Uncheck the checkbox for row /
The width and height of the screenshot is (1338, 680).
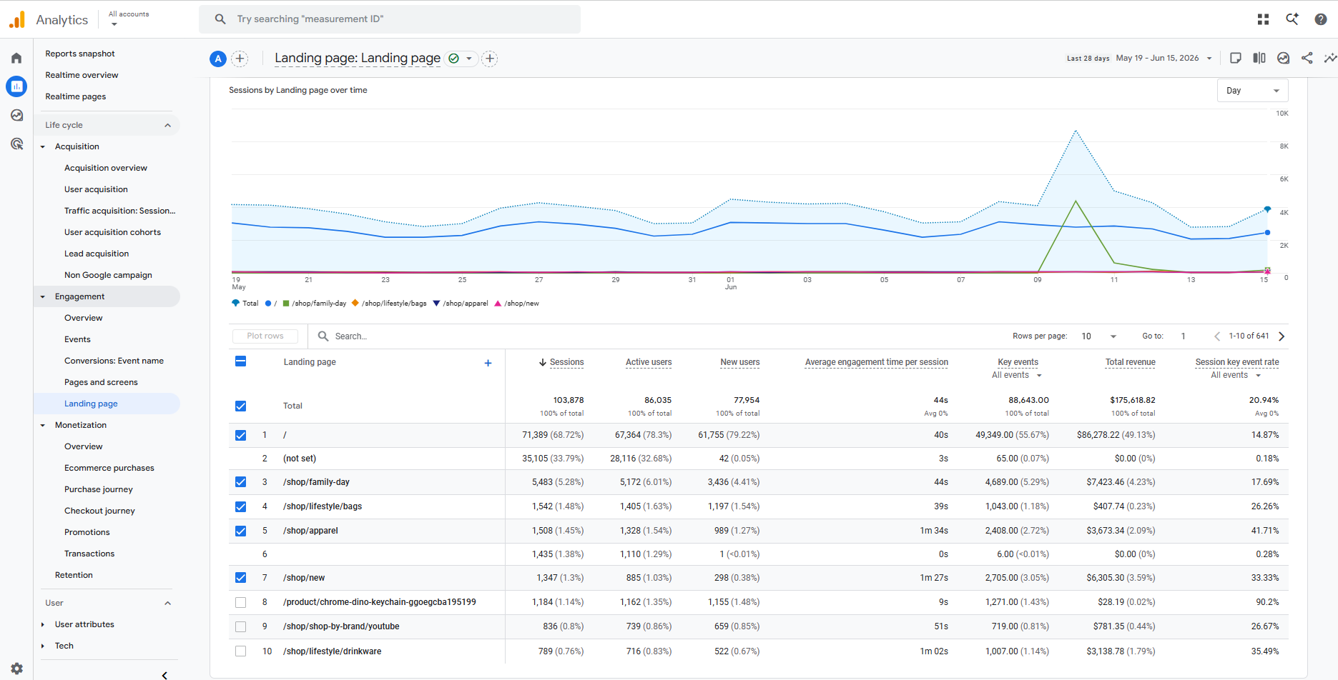click(241, 435)
